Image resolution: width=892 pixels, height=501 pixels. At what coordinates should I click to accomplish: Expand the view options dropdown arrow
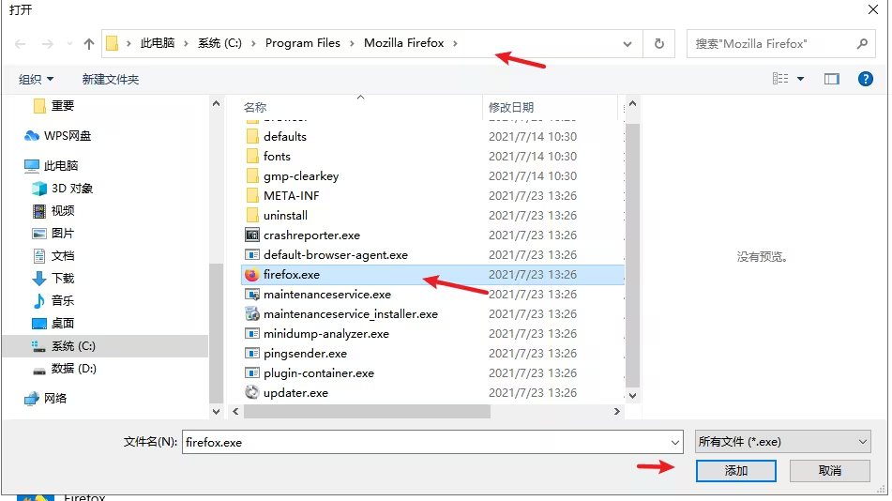pyautogui.click(x=800, y=80)
